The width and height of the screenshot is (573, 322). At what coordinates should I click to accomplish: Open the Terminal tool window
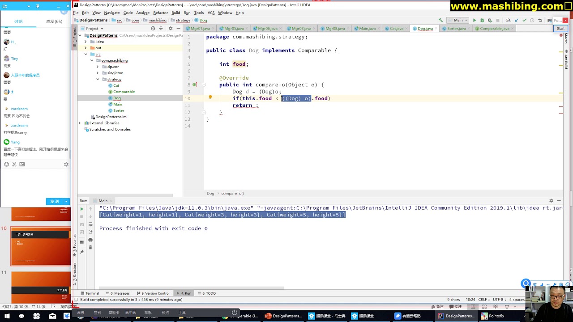tap(90, 293)
